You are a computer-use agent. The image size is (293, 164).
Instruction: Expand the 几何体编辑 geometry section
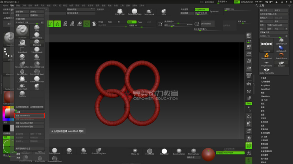265,82
